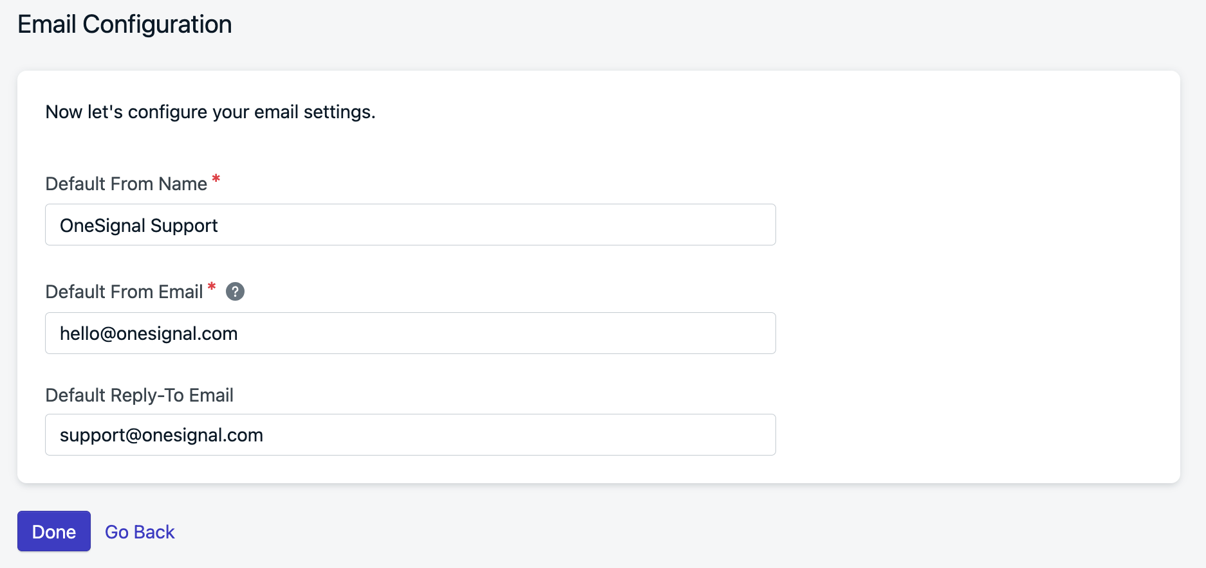Place cursor on word "support" in Reply-To field
Image resolution: width=1206 pixels, height=568 pixels.
coord(93,436)
